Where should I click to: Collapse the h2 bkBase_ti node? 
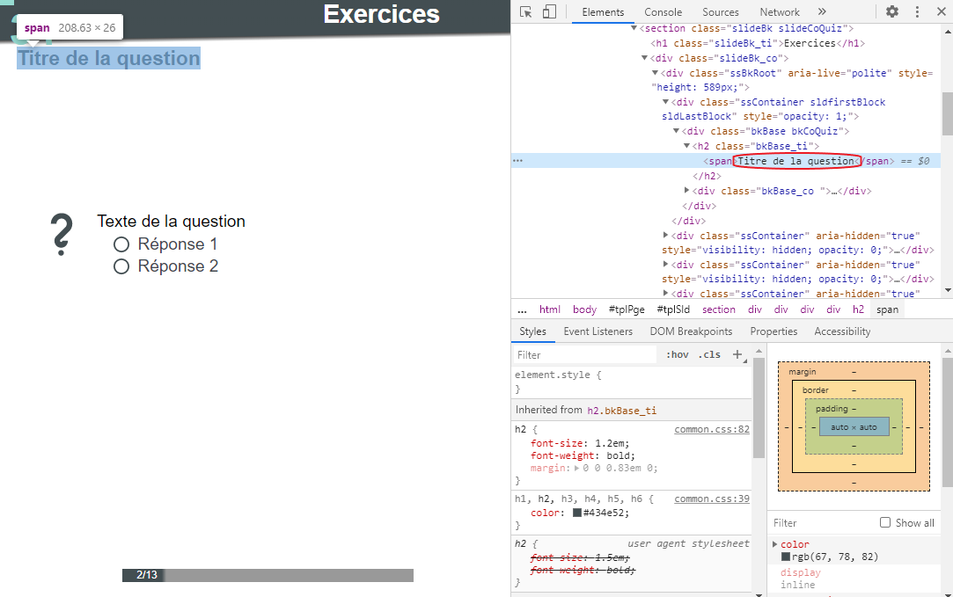pyautogui.click(x=687, y=146)
